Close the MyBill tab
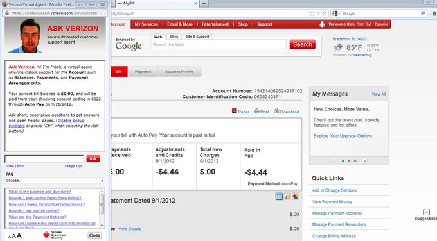 195,3
